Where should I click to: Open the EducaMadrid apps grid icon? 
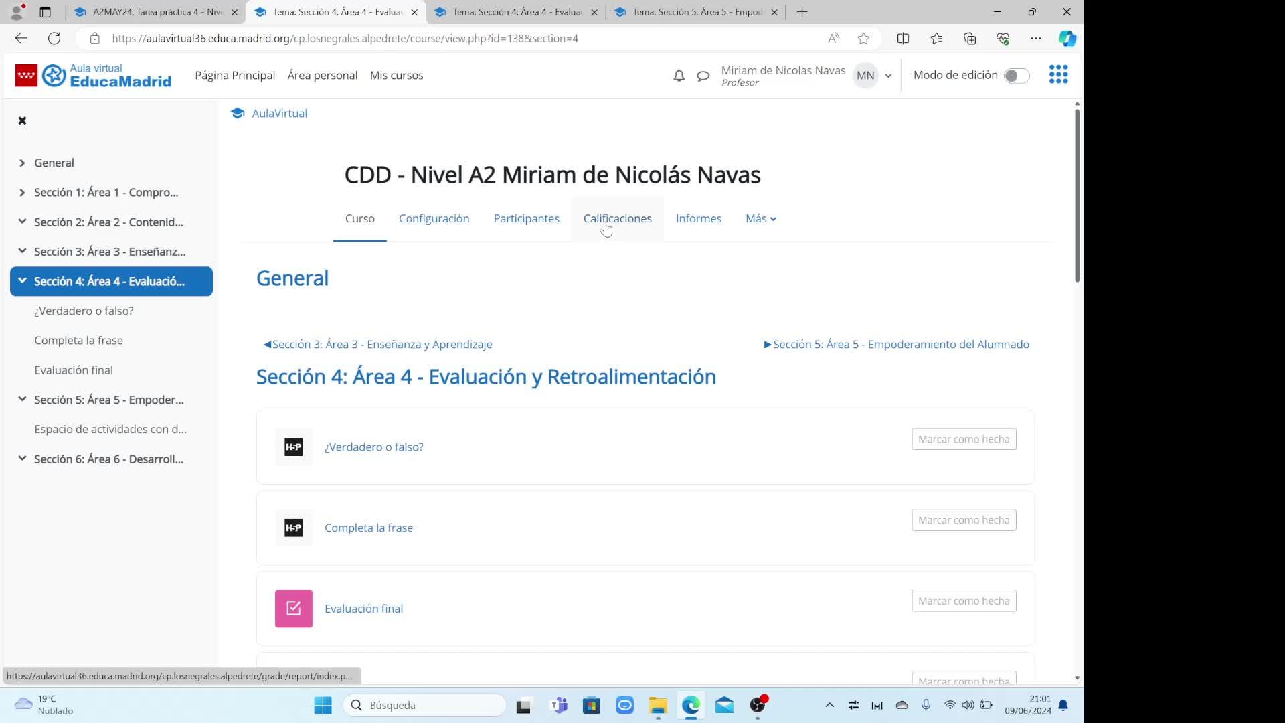pos(1058,74)
